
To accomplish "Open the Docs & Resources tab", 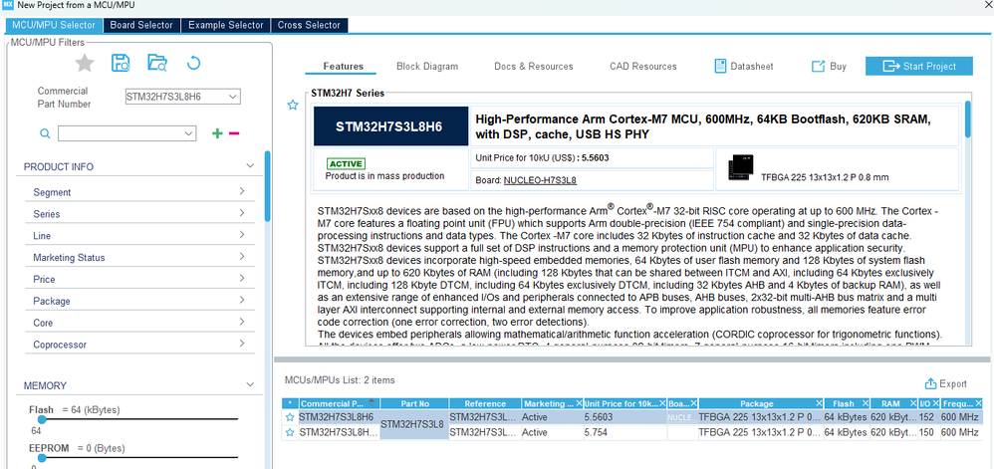I will 534,66.
